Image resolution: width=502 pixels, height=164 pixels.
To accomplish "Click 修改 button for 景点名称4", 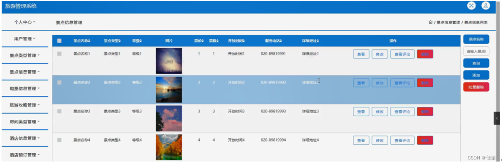I will tap(380, 140).
